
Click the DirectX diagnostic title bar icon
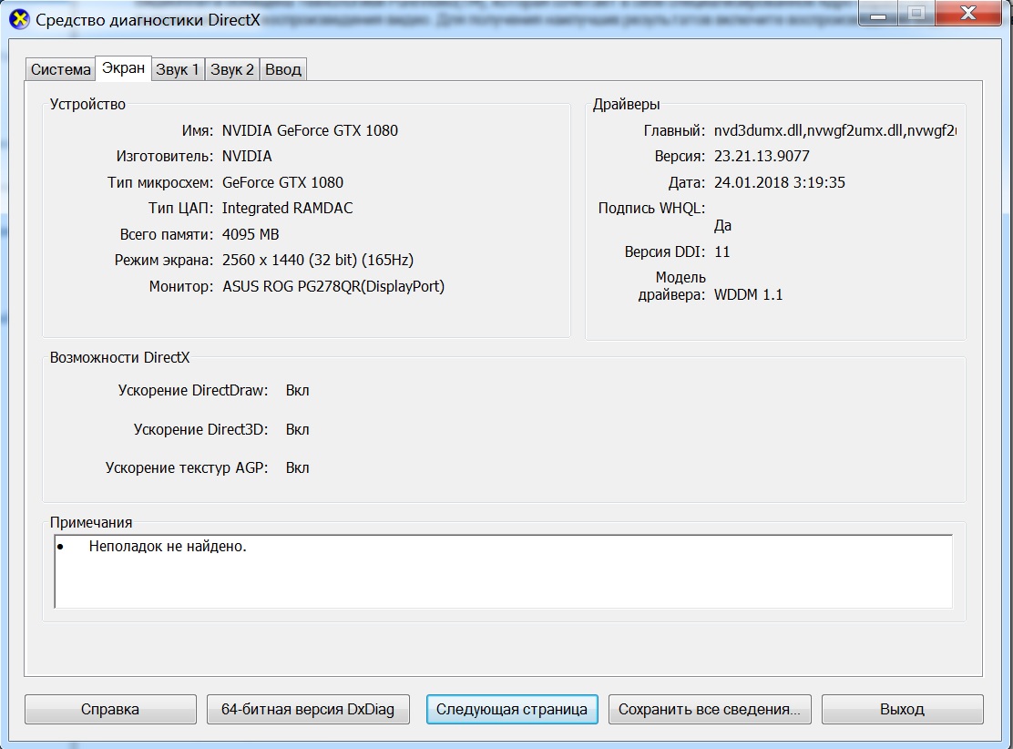[x=19, y=20]
